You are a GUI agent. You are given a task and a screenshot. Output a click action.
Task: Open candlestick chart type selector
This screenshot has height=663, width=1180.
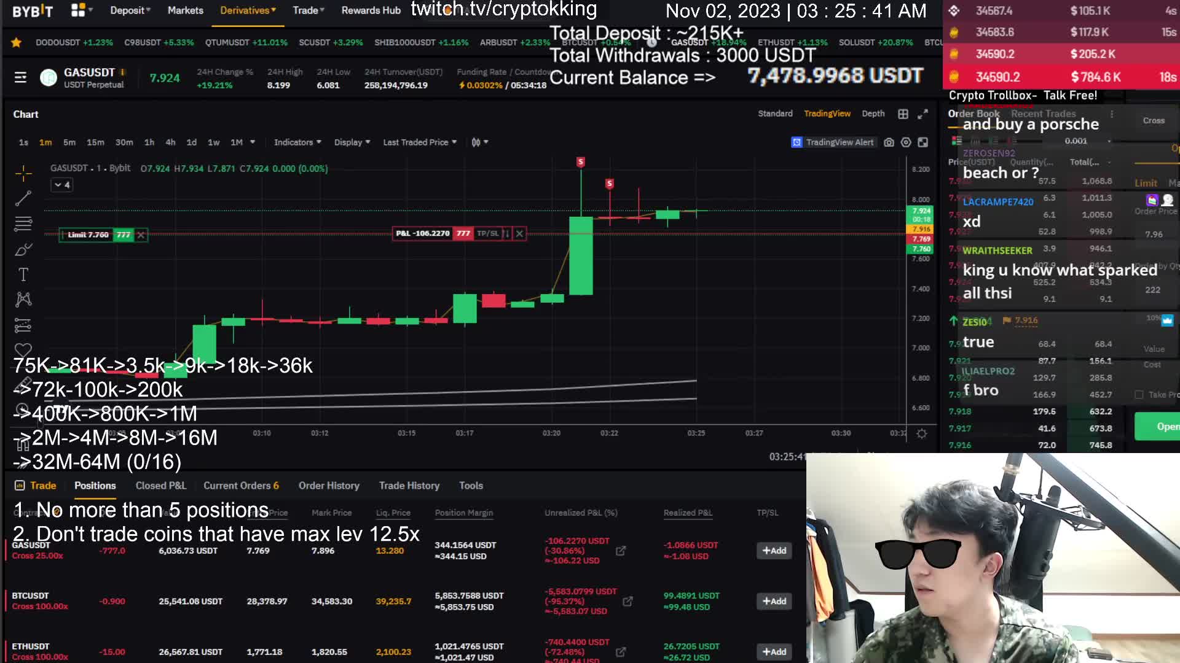[x=479, y=142]
